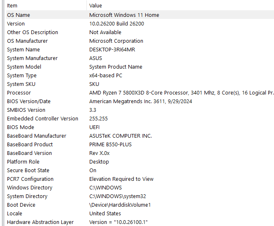Click 'PRIME B550-PLUS' value

point(110,145)
